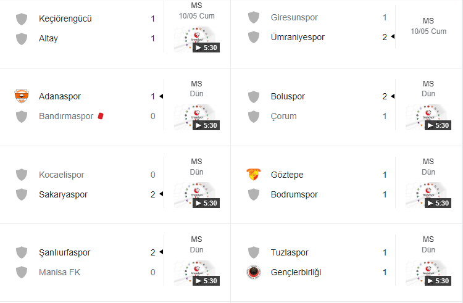Play Tuzlaspor vs Gençlerbirliği highlights video
Screen dimensions: 463x303
pyautogui.click(x=428, y=273)
